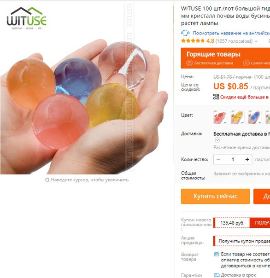Click the Купить сейчас button
The height and width of the screenshot is (278, 270).
pos(215,196)
